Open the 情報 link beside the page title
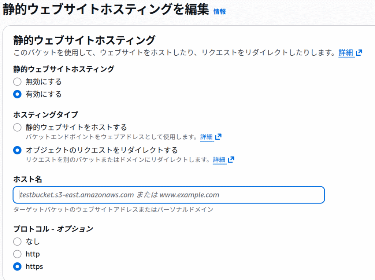 click(219, 11)
